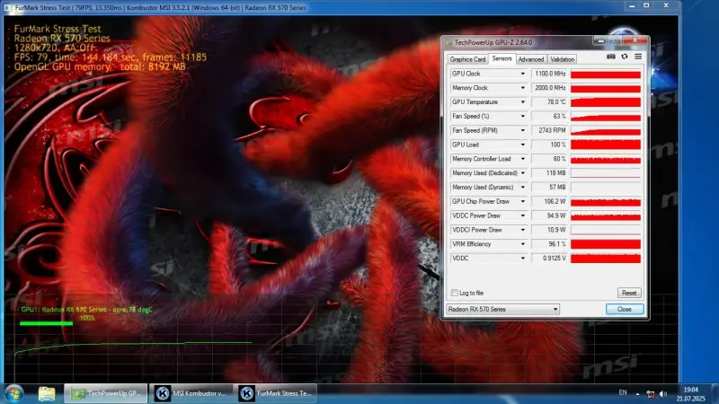Switch to the Graphics Card tab
719x404 pixels.
[x=467, y=59]
